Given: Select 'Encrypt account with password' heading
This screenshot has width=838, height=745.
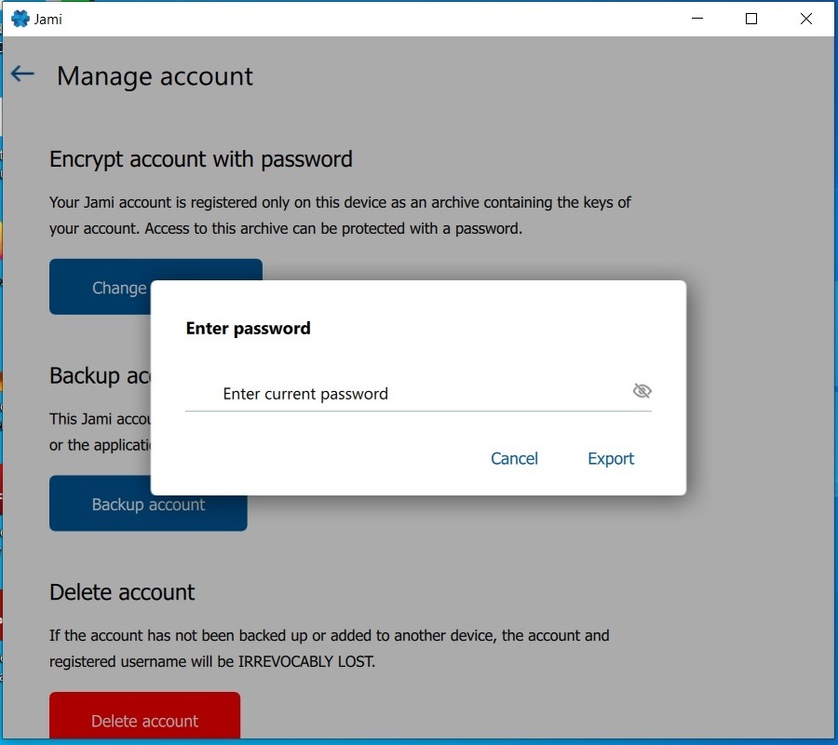Looking at the screenshot, I should (201, 159).
